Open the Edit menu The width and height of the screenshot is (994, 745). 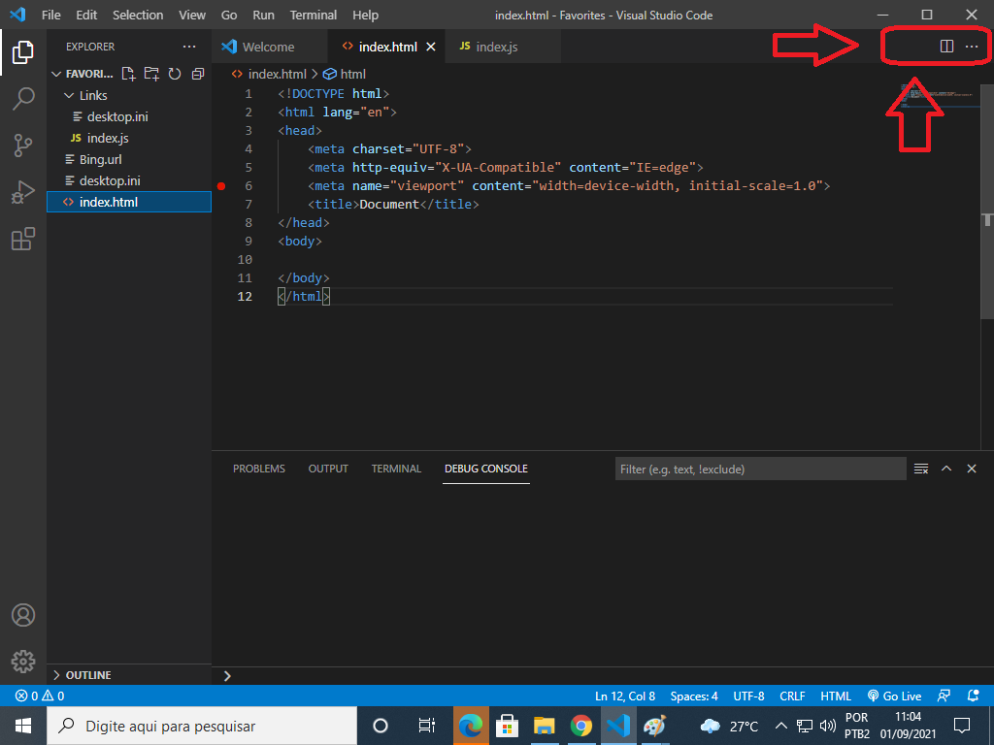click(86, 15)
